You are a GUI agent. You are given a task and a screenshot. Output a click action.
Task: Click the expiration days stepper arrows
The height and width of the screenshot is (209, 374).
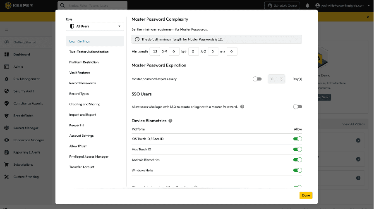pos(281,79)
